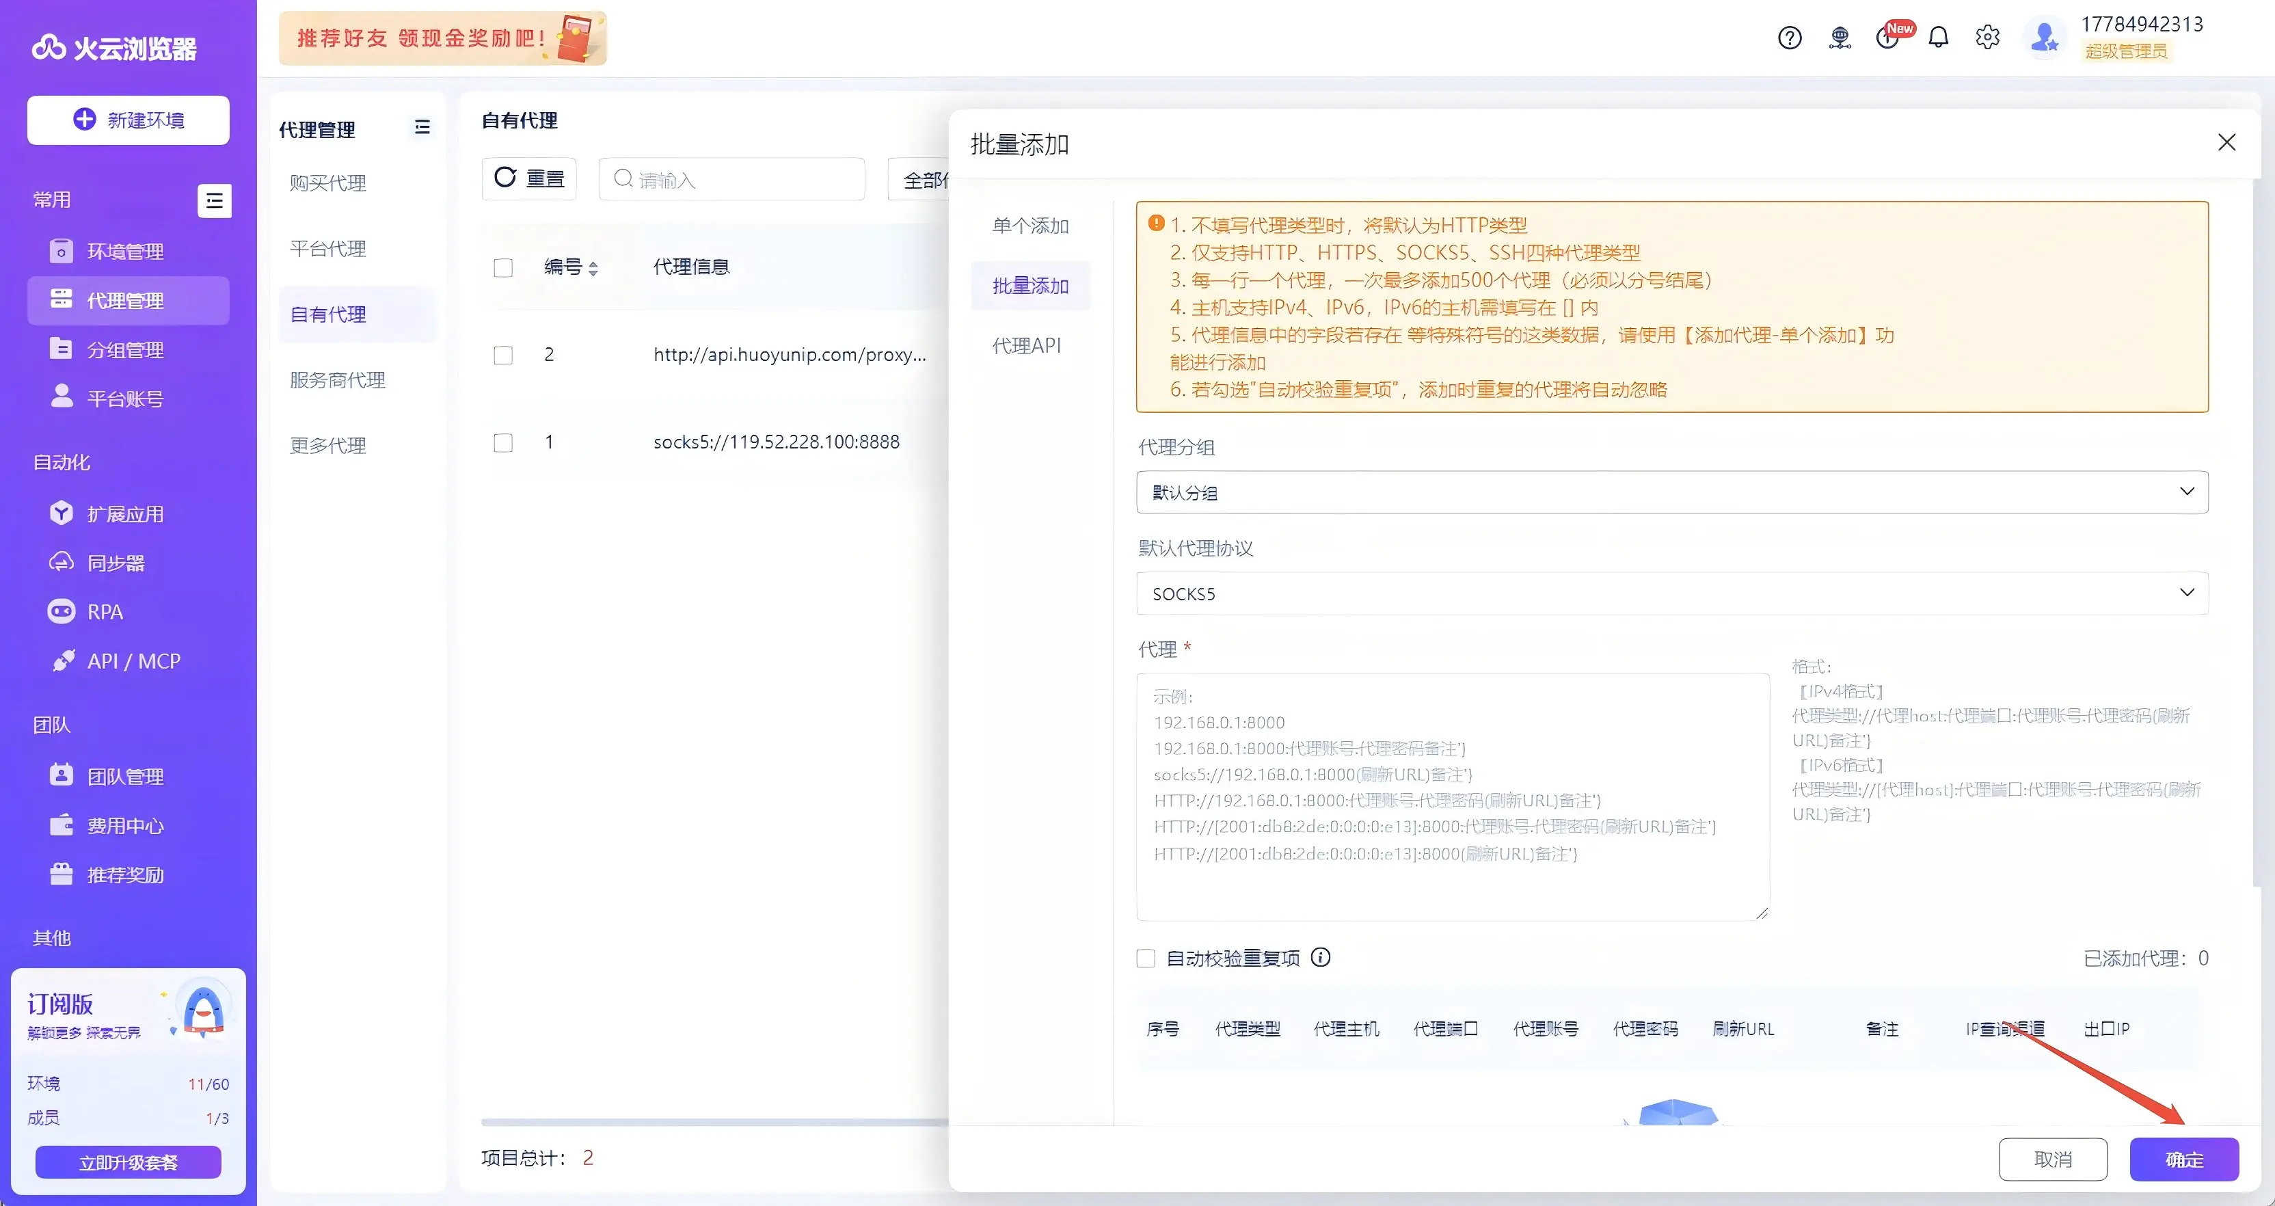Expand the 默认代理协议 SOCKS5 dropdown
This screenshot has height=1206, width=2275.
point(1672,593)
